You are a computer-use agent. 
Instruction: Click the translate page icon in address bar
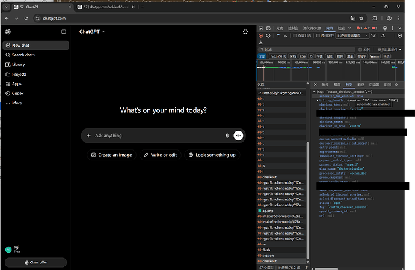[x=352, y=18]
